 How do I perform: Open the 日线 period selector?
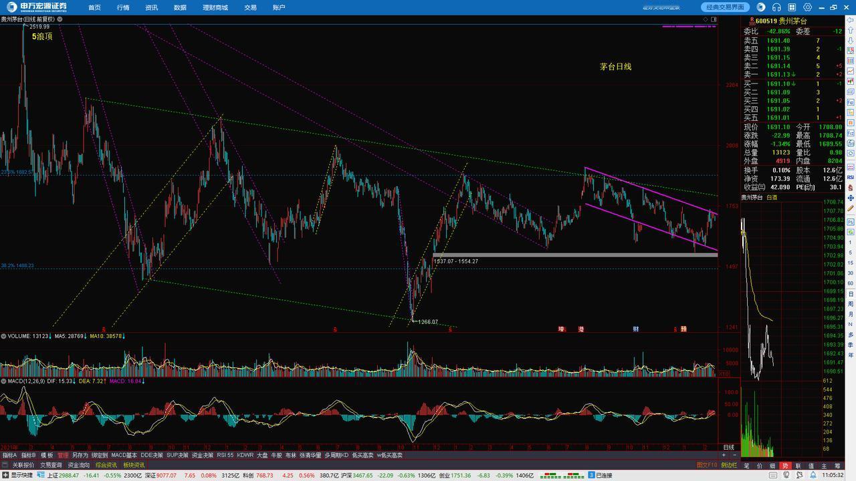pos(728,447)
